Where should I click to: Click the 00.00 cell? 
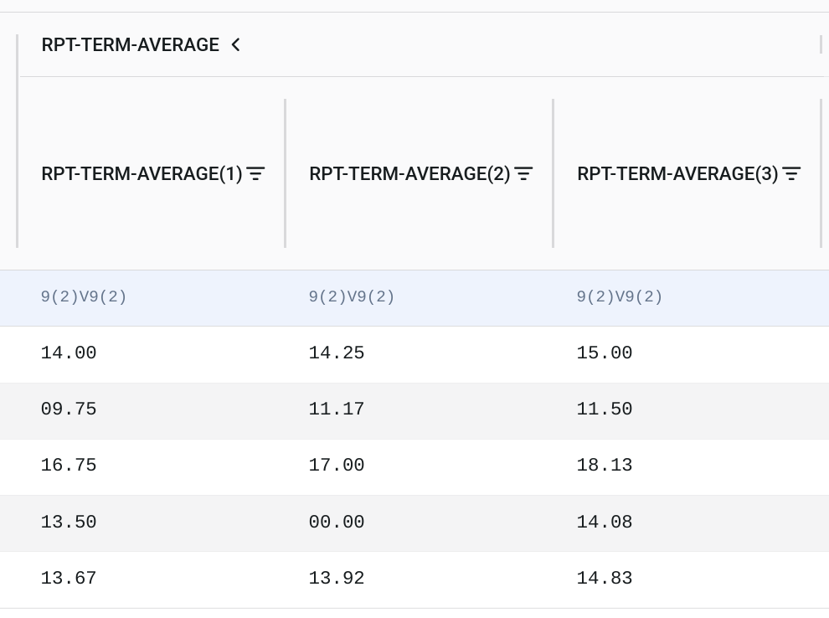pyautogui.click(x=420, y=523)
